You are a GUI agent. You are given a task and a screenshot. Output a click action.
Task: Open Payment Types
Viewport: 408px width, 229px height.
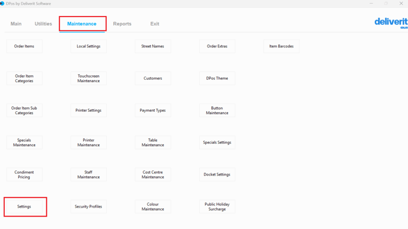click(153, 110)
